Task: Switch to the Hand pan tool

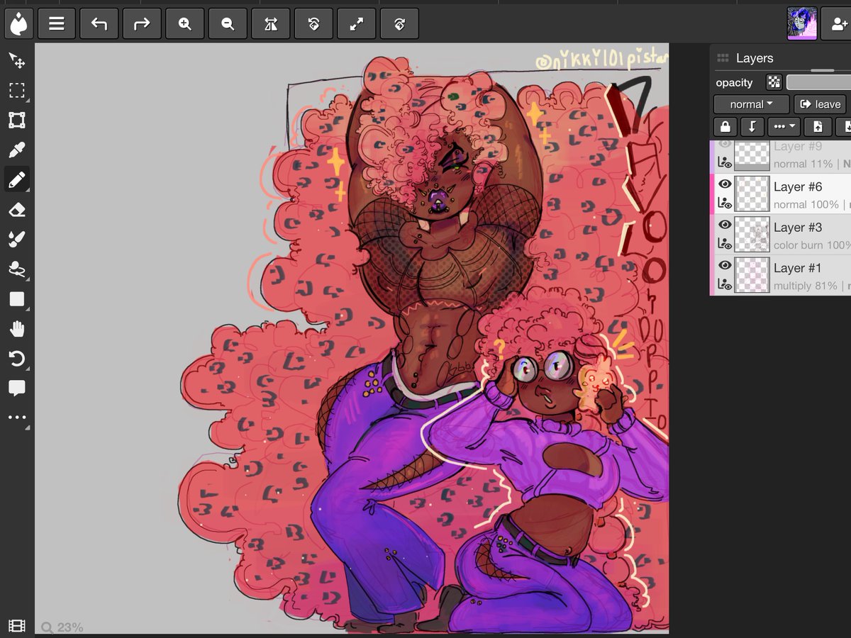Action: pyautogui.click(x=17, y=328)
